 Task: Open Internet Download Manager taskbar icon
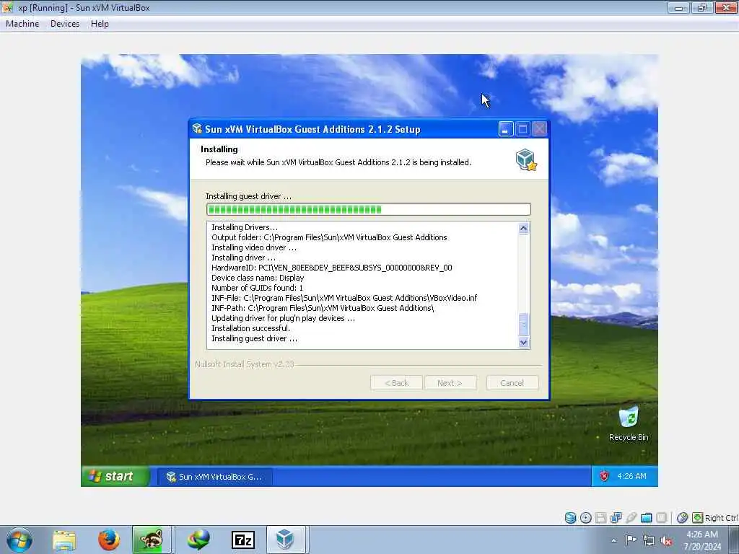click(x=199, y=540)
